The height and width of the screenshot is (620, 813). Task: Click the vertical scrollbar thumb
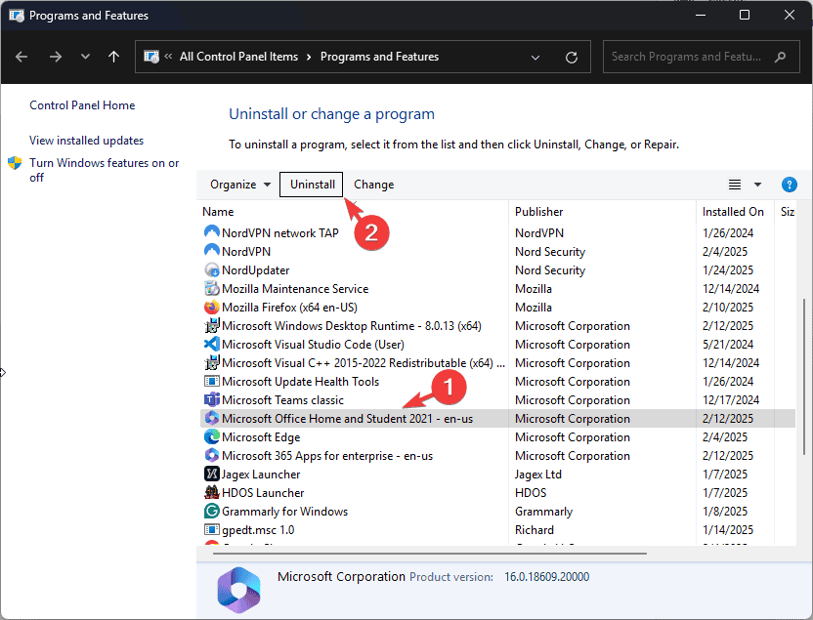[804, 378]
